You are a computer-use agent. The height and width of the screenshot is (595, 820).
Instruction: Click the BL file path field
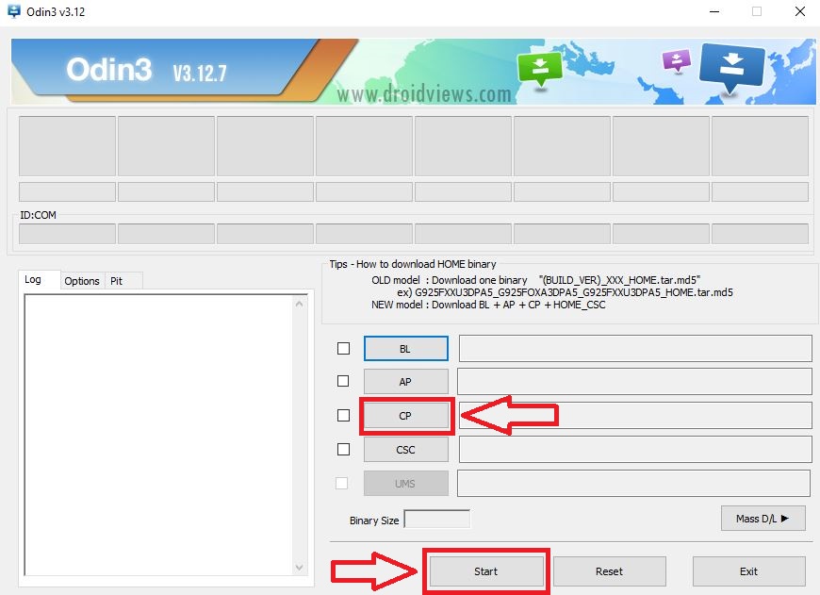(x=635, y=349)
